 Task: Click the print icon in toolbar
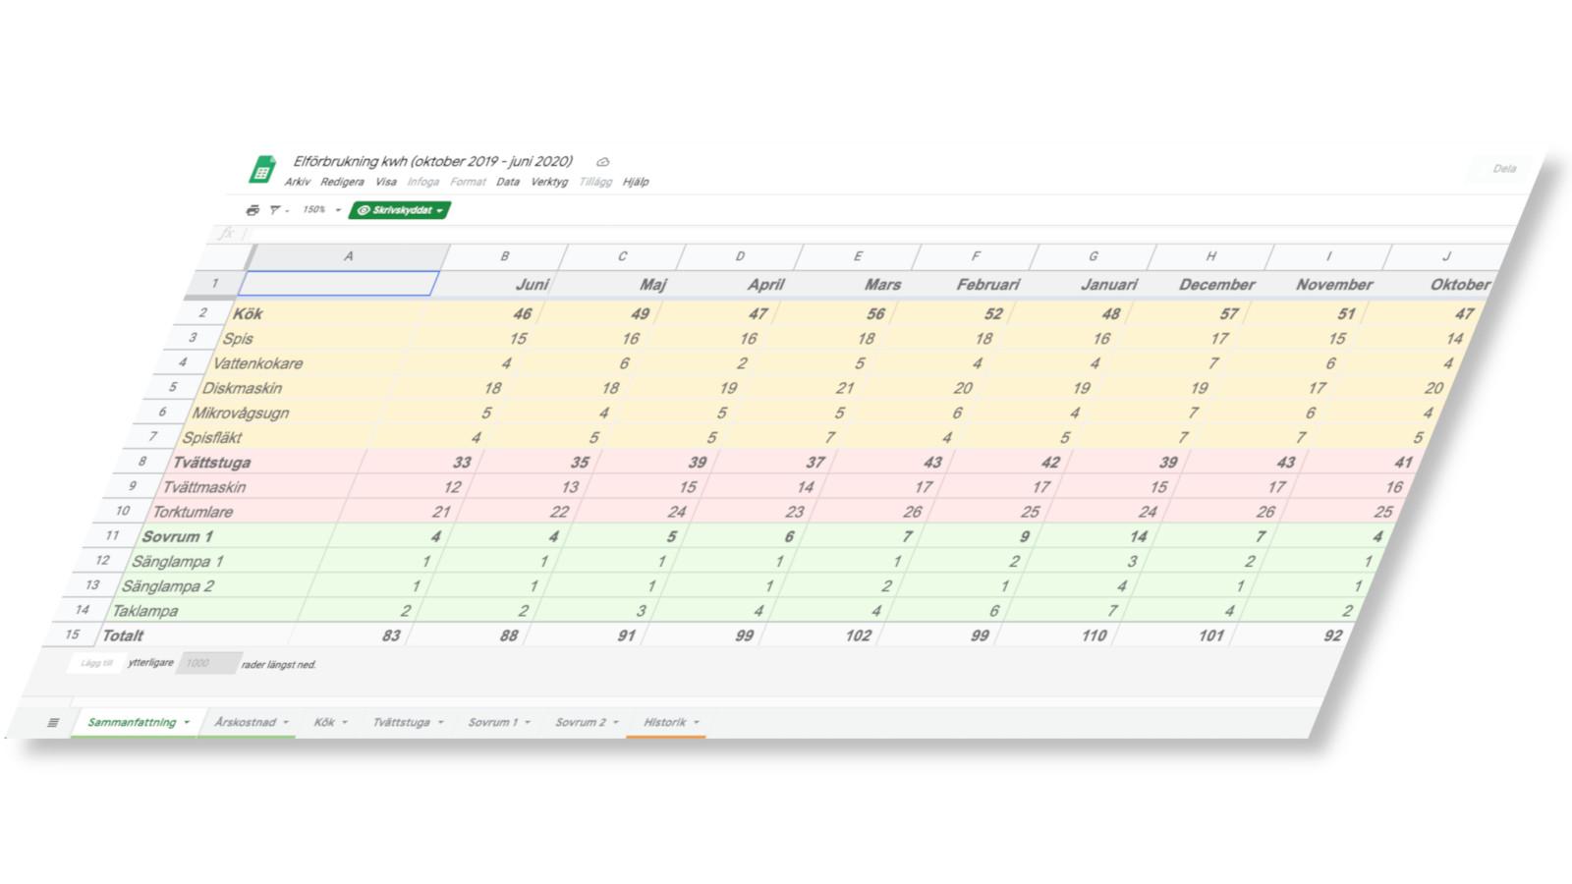[253, 210]
